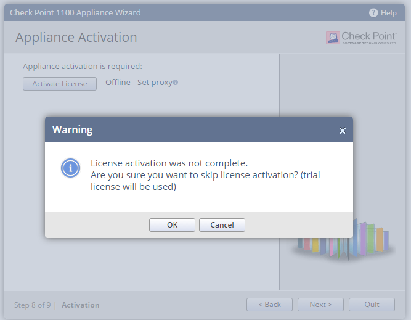
Task: Click the 'Step 8 of 9' indicator
Action: (33, 305)
